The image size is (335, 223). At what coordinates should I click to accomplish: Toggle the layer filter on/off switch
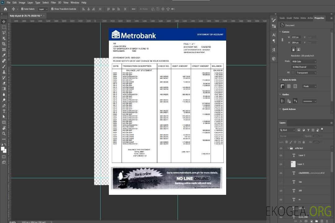tap(322, 129)
